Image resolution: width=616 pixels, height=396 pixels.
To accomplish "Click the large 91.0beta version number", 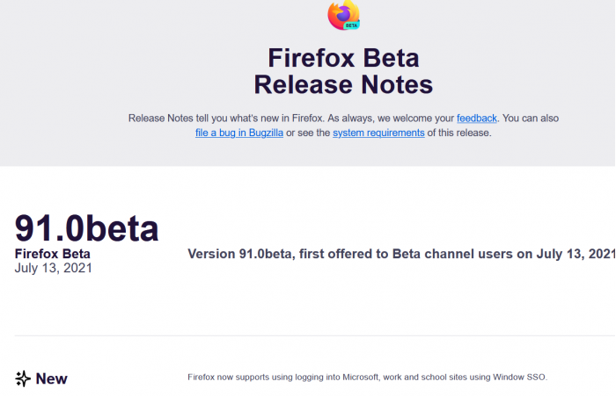I will coord(86,228).
